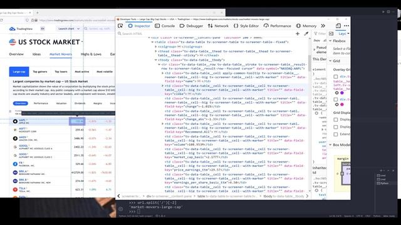Check second Display grid setting checkbox

(x=336, y=127)
